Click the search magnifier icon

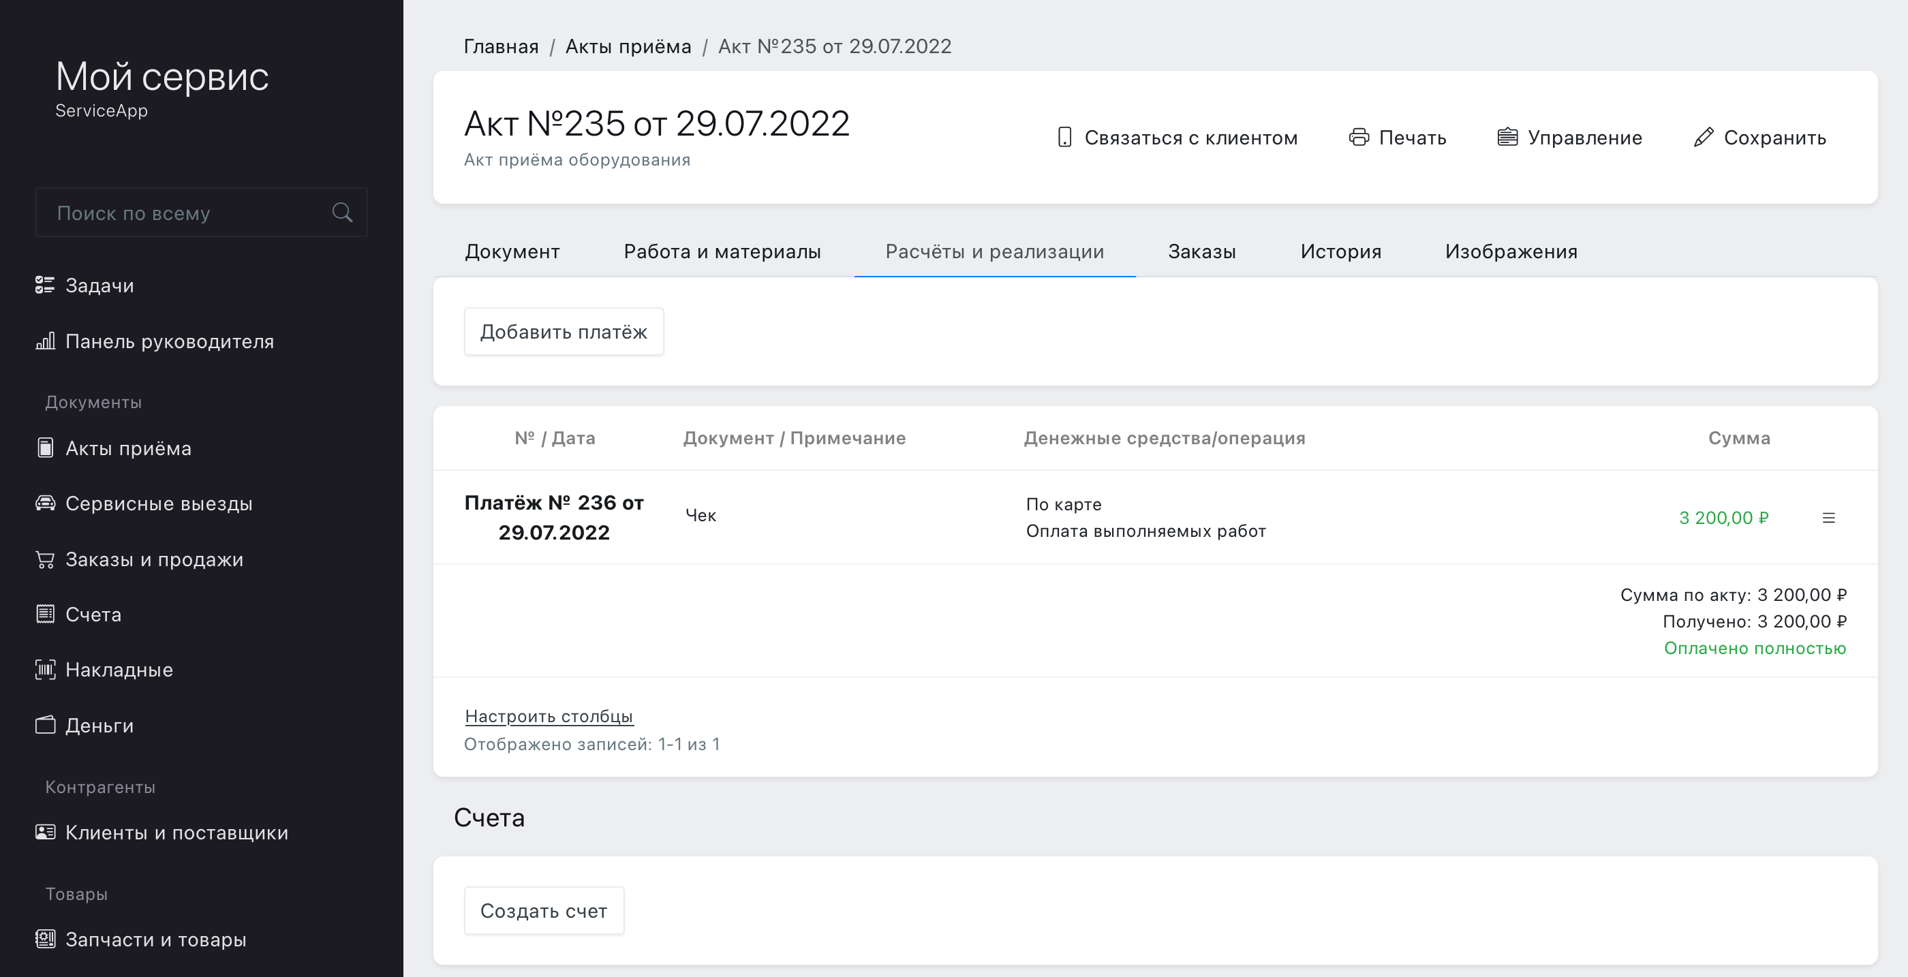tap(342, 213)
